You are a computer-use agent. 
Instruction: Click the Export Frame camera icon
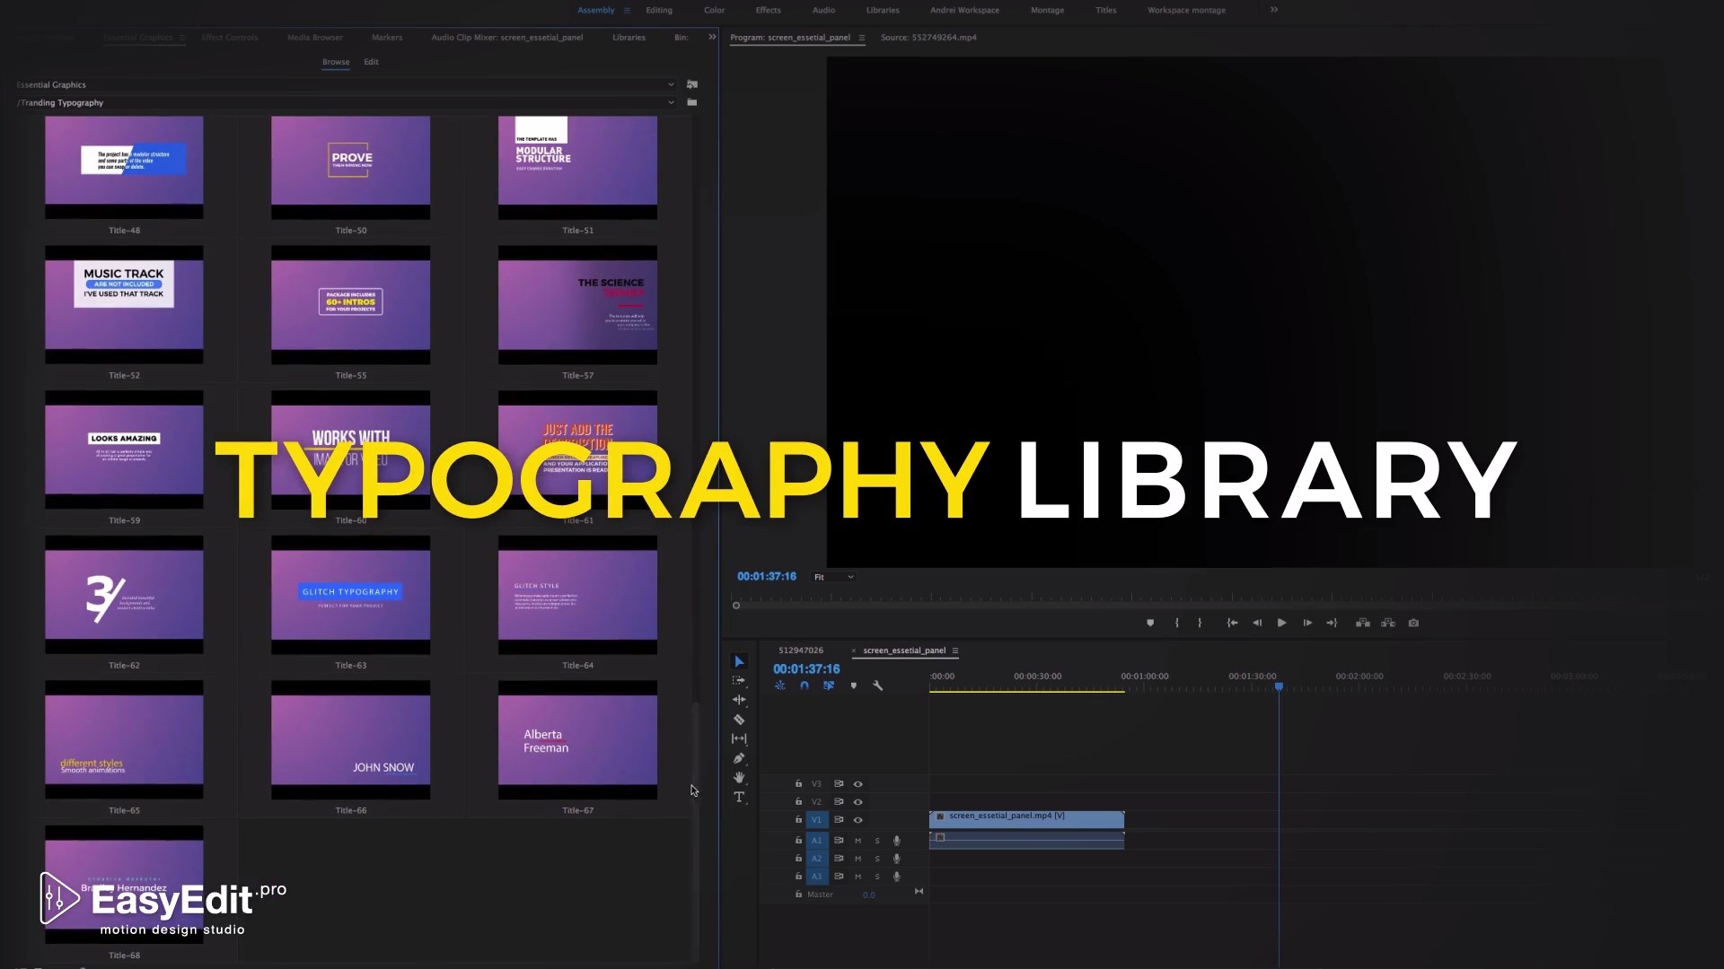pyautogui.click(x=1413, y=623)
